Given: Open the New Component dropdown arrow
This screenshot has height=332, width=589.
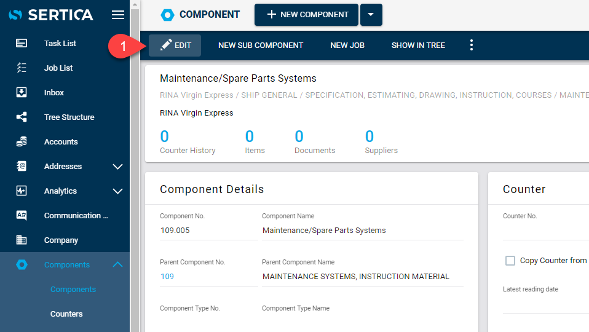Looking at the screenshot, I should coord(371,15).
